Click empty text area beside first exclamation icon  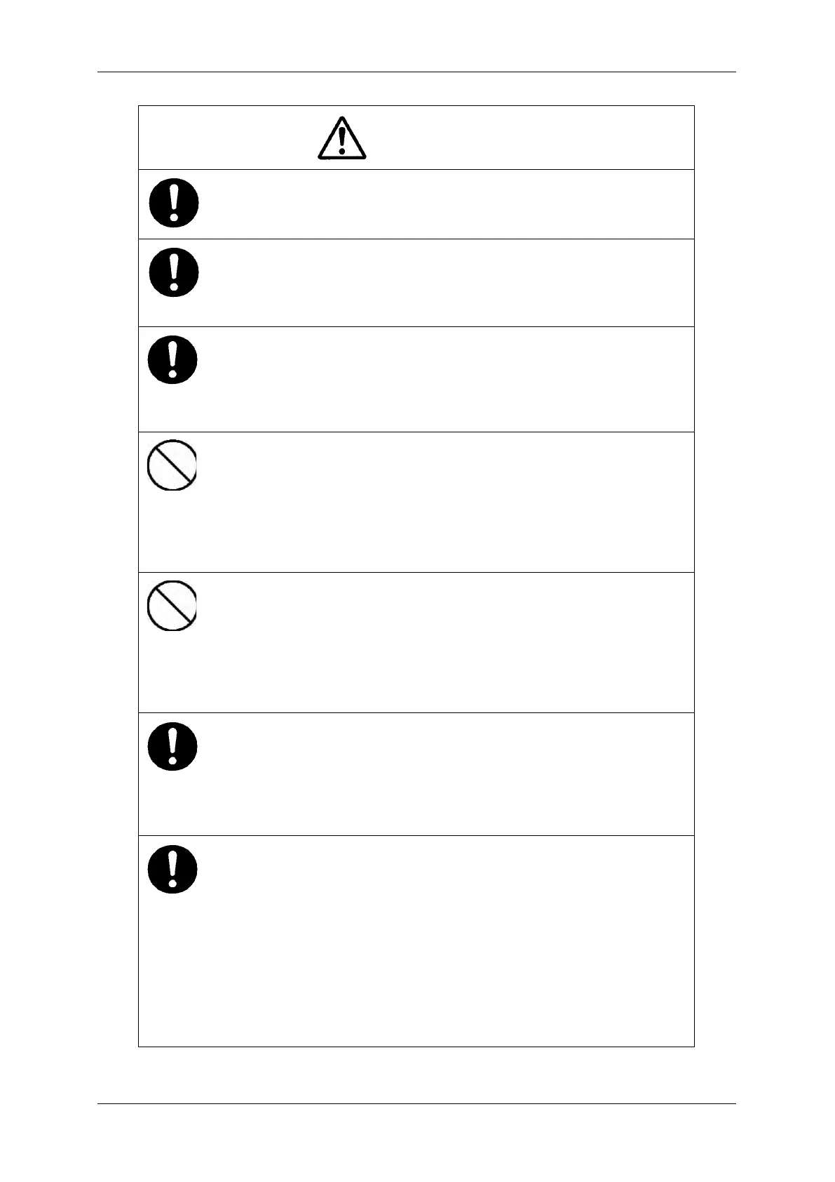(446, 204)
